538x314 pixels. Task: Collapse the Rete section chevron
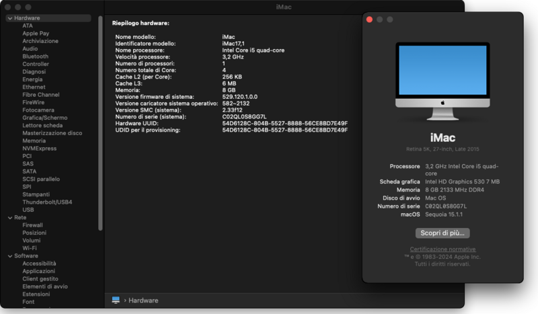click(x=10, y=218)
